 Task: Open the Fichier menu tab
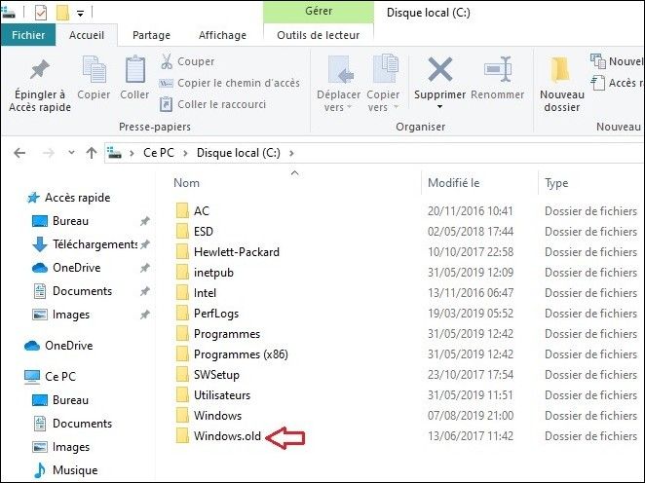point(28,35)
